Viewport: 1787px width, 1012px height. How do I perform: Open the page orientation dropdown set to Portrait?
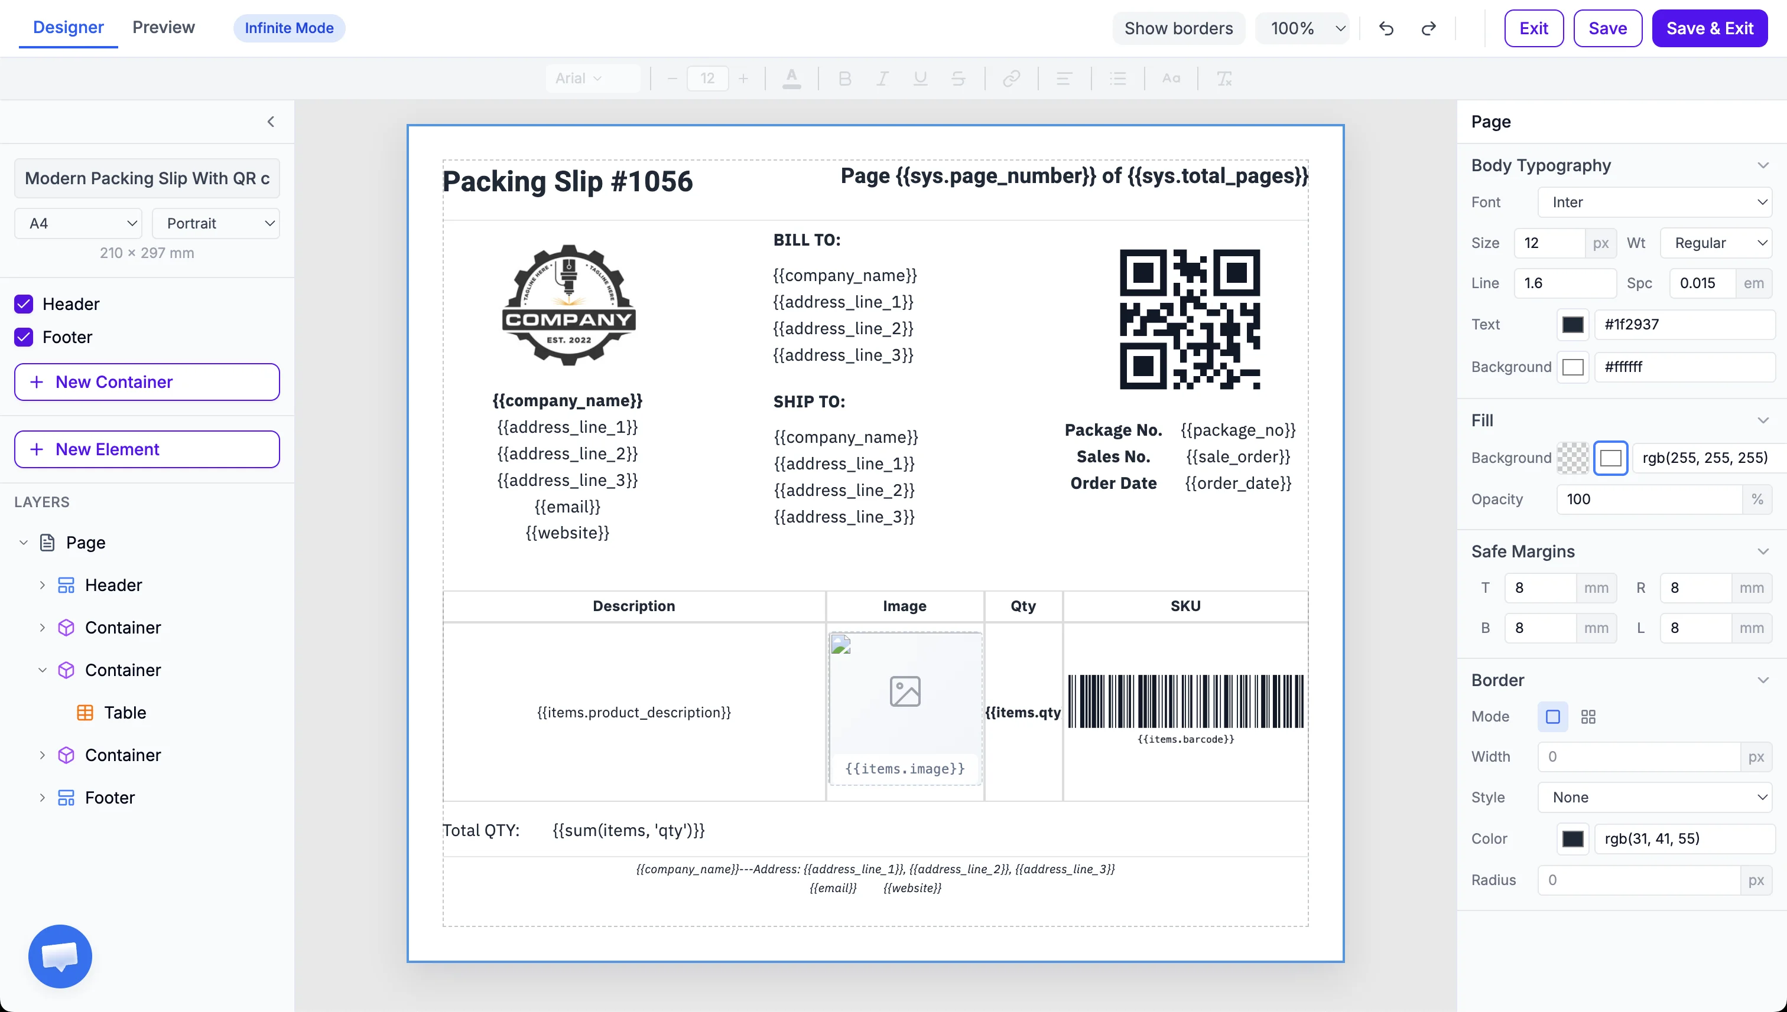216,223
